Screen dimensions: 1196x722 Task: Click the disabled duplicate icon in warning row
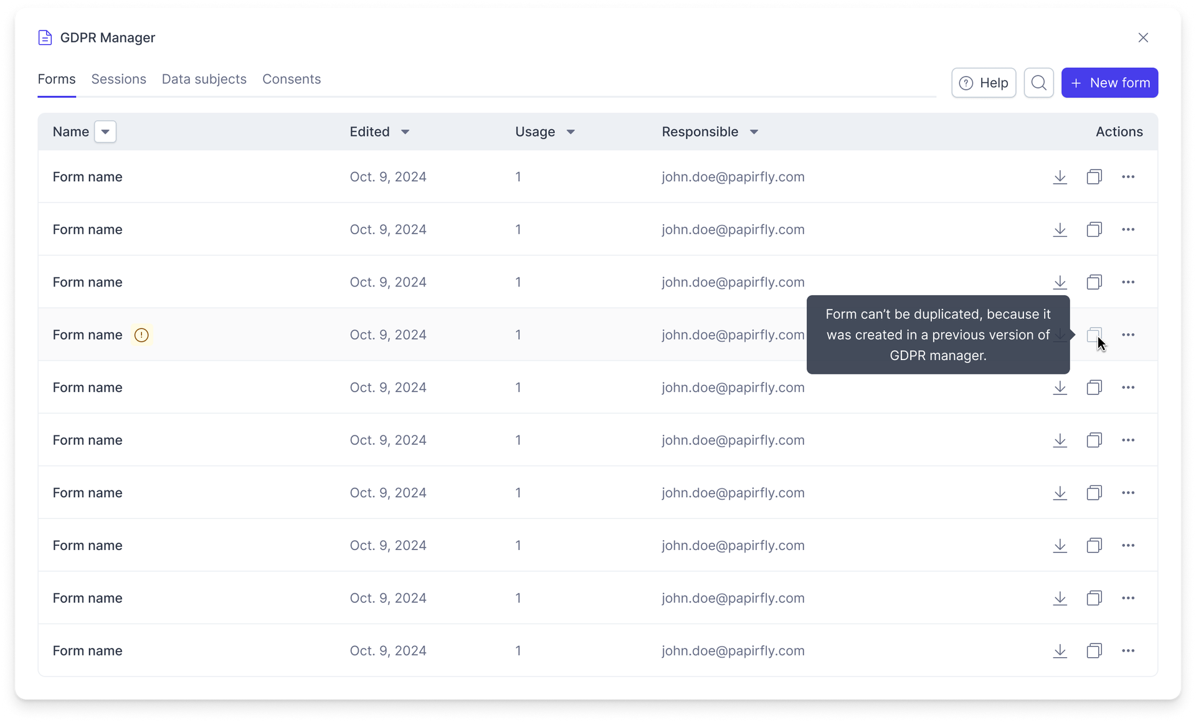(x=1094, y=335)
